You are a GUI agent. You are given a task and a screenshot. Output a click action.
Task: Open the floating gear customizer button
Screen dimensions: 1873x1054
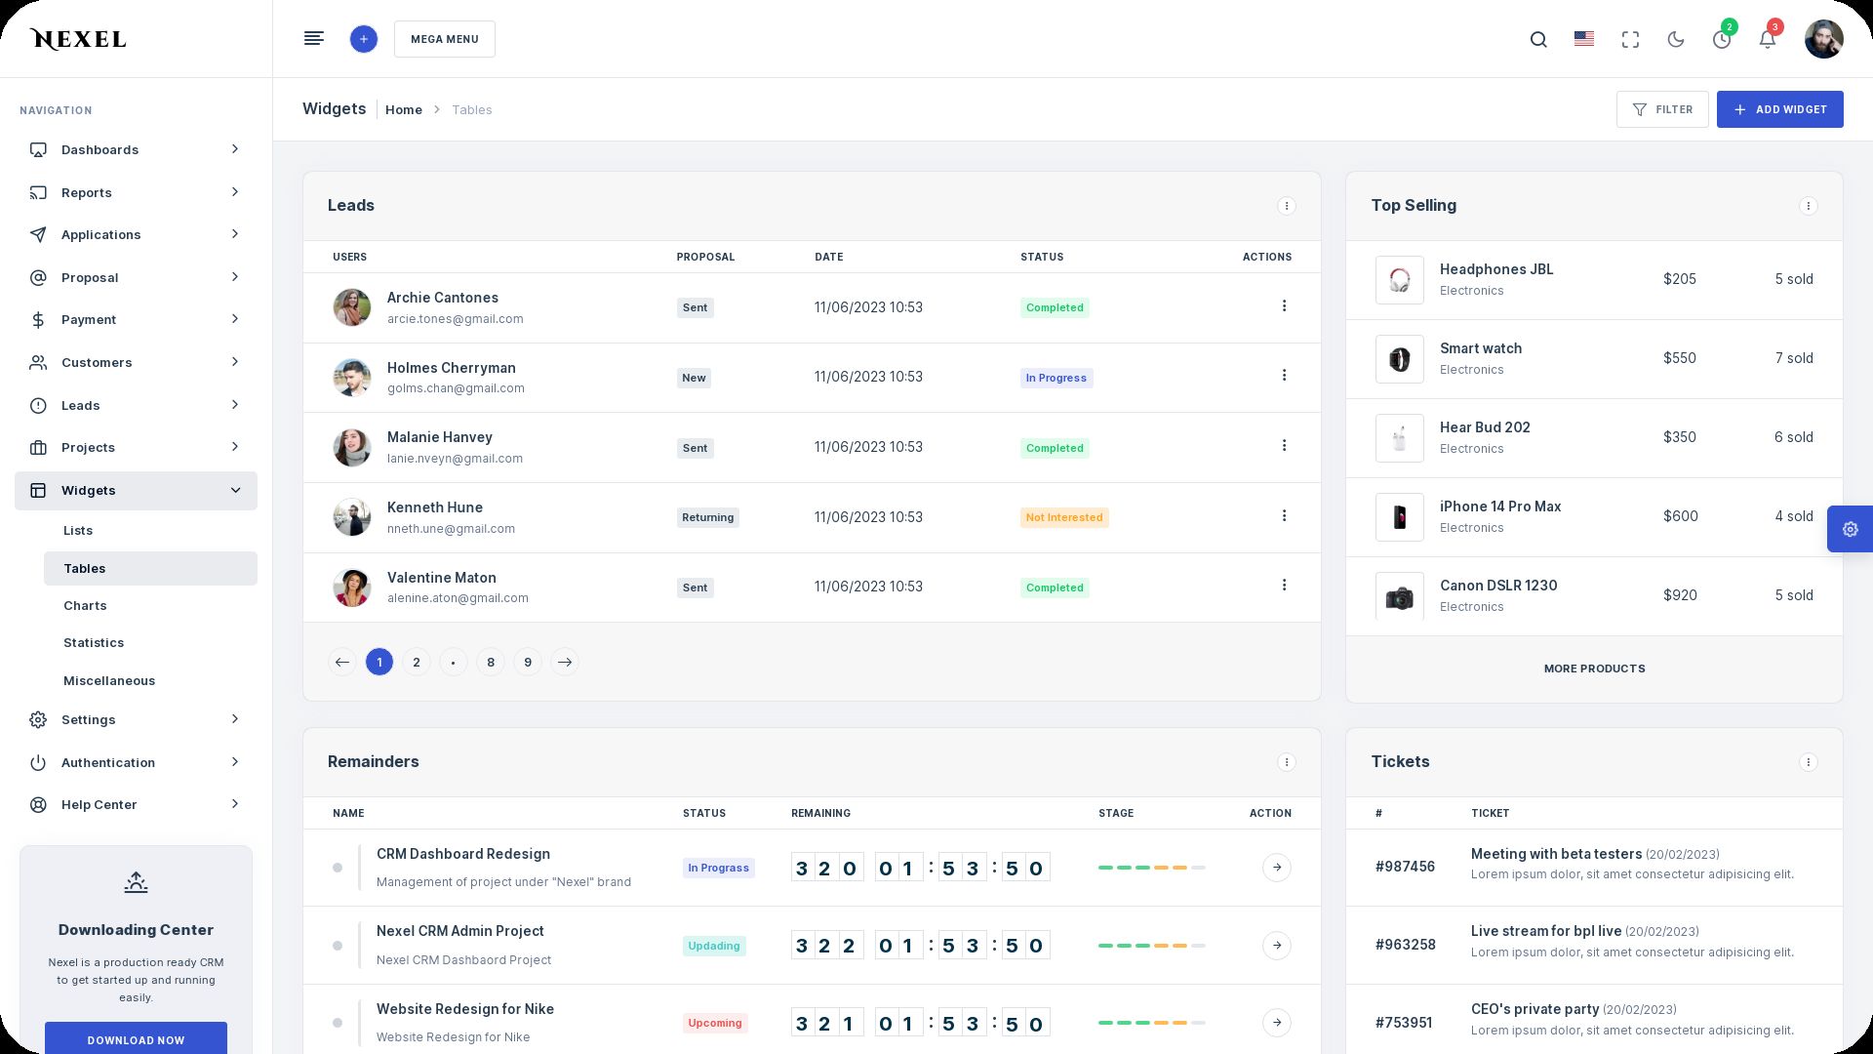pos(1850,529)
